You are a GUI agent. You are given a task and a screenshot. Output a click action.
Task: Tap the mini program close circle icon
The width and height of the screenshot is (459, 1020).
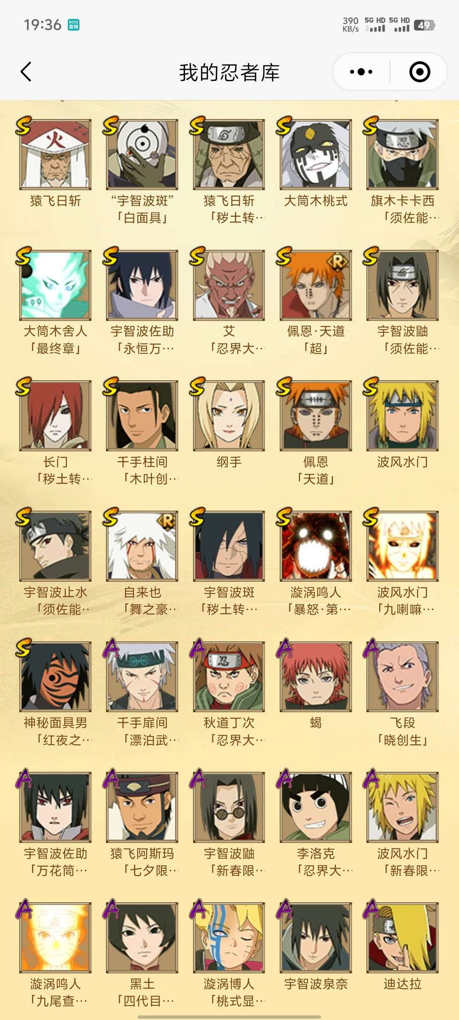click(x=419, y=72)
